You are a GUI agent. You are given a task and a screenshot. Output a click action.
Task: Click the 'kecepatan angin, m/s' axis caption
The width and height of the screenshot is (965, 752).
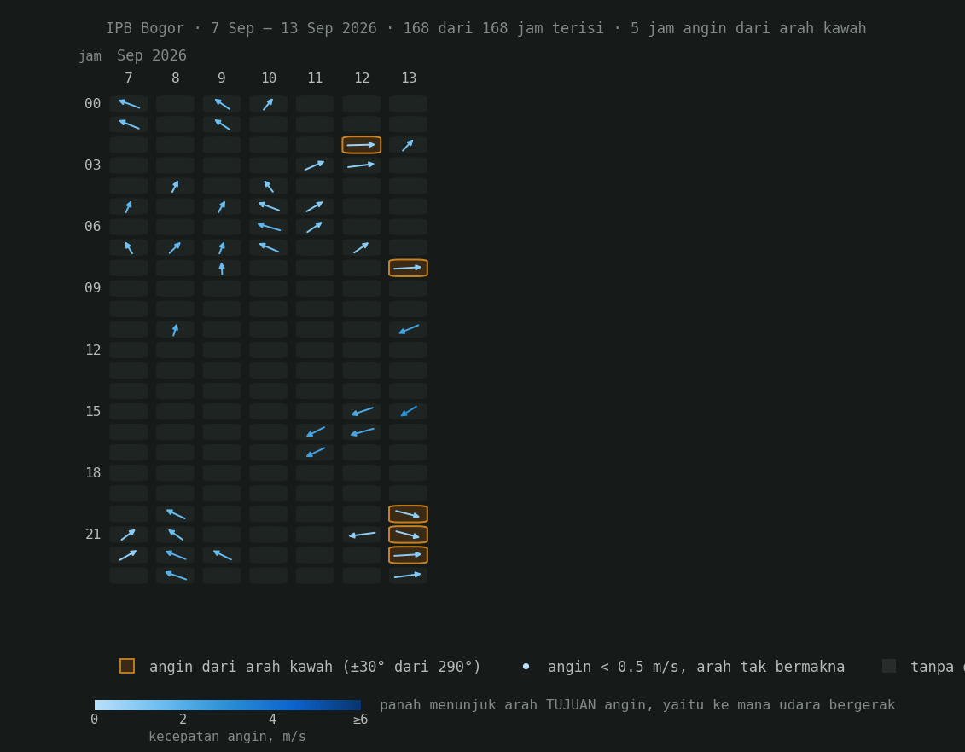[x=227, y=736]
